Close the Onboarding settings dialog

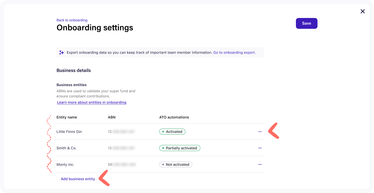coord(362,11)
